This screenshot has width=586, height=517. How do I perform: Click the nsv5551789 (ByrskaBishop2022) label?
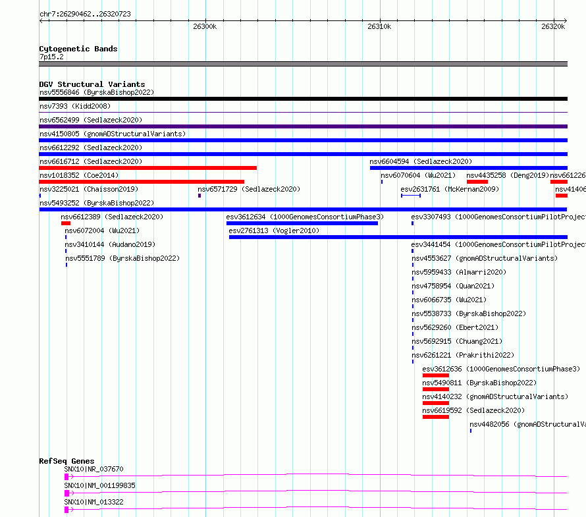pos(122,258)
